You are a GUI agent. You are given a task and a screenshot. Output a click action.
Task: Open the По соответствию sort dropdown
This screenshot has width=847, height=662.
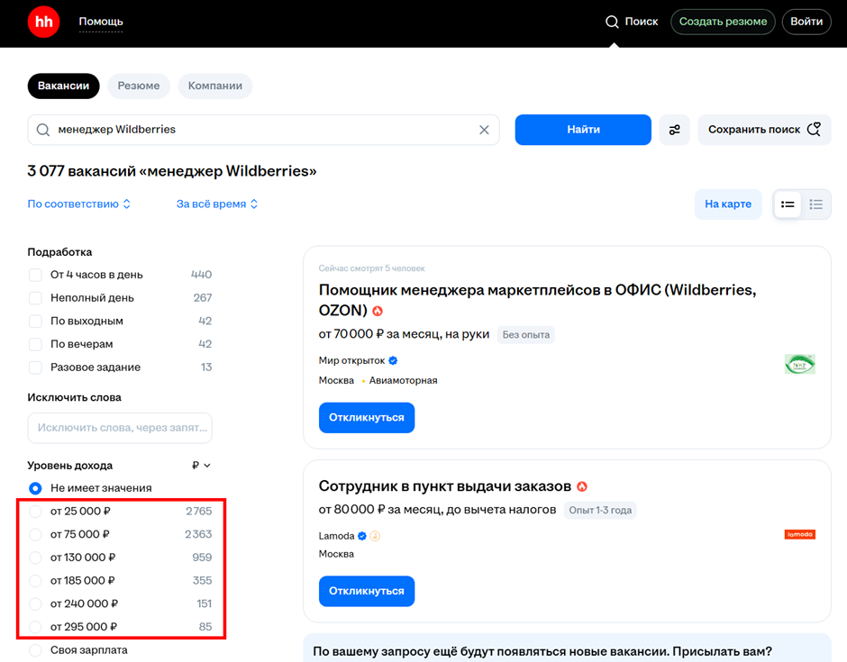click(79, 204)
